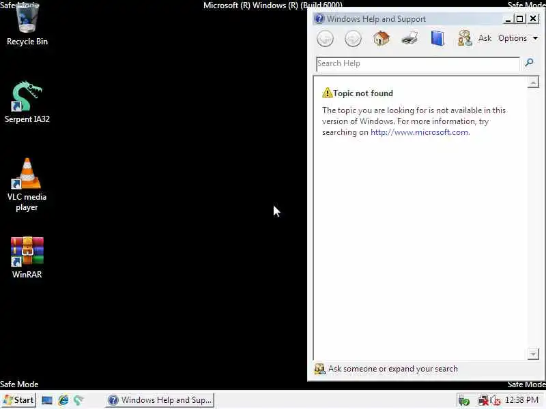Select the WinRAR desktop shortcut
The image size is (546, 409).
pos(27,258)
